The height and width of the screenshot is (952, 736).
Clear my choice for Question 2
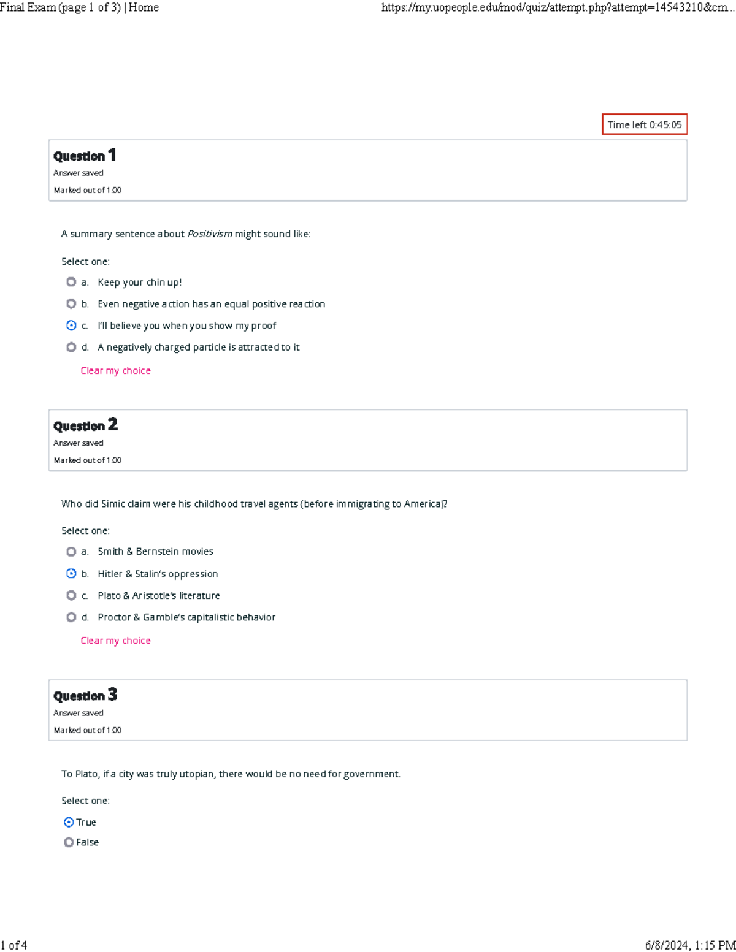(115, 641)
